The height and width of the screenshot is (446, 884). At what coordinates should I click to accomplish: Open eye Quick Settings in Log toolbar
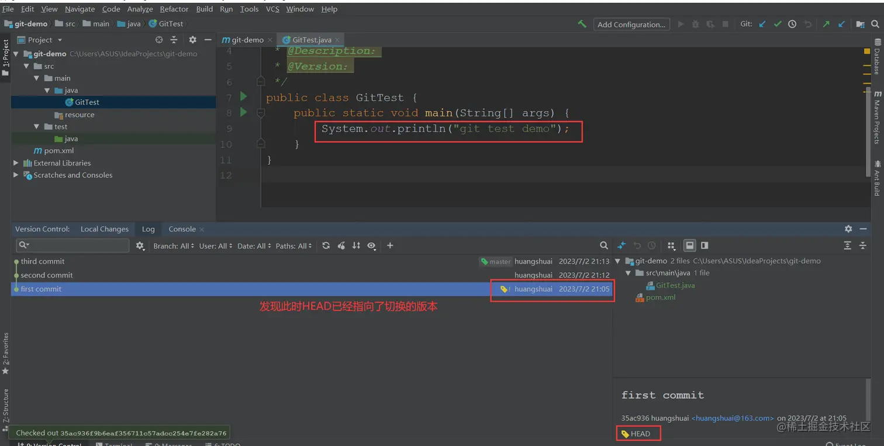click(371, 246)
